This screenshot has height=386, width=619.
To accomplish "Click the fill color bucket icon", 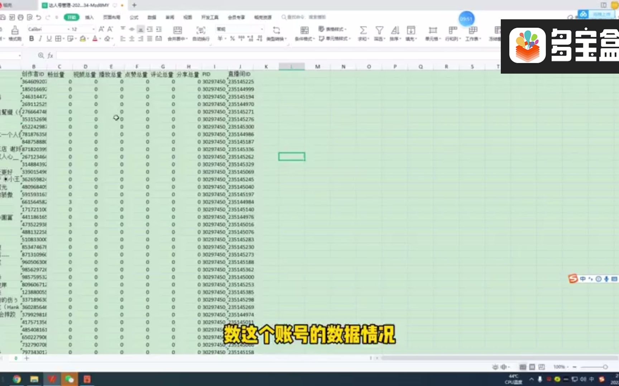I will click(83, 39).
